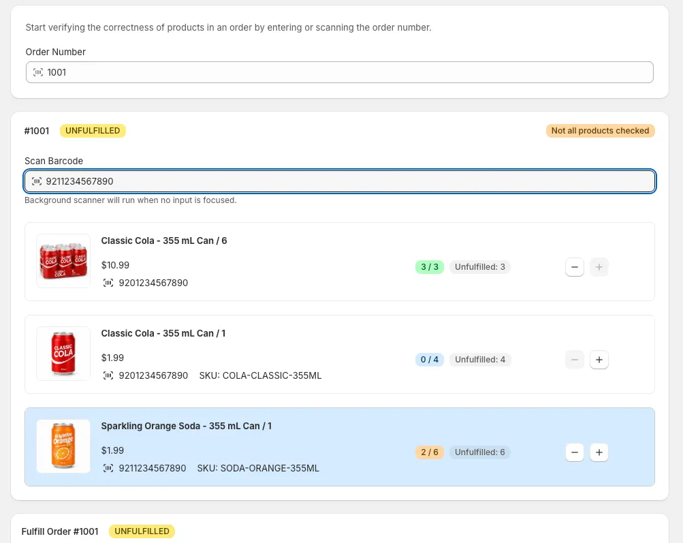Click the Background scanner help text
Image resolution: width=683 pixels, height=543 pixels.
[x=131, y=200]
